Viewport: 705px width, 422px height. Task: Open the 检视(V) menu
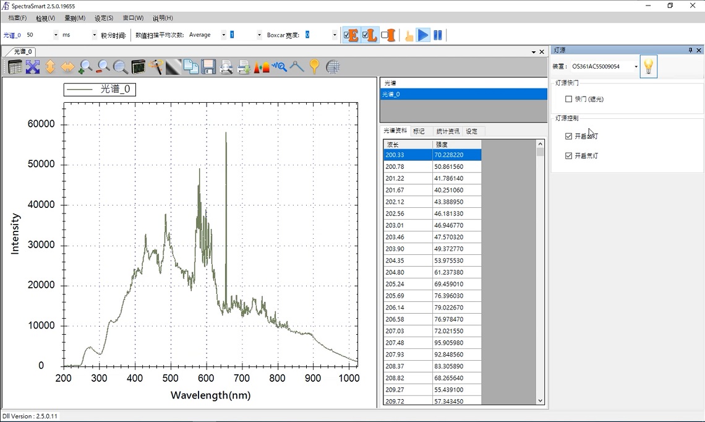coord(45,18)
